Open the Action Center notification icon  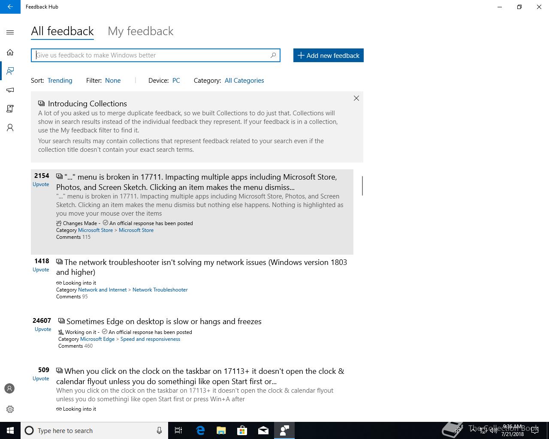535,430
